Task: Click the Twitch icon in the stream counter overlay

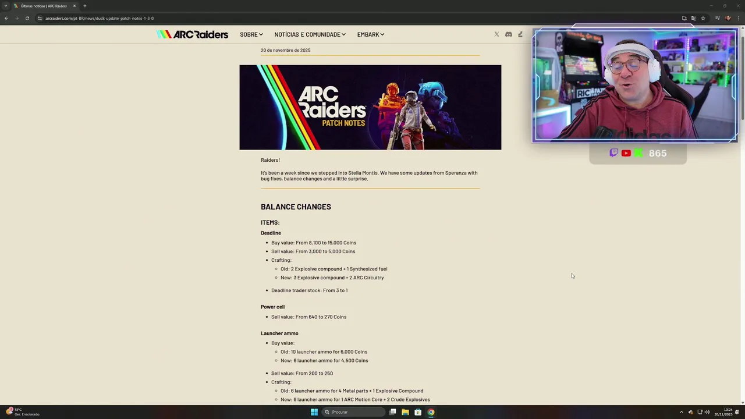Action: [x=613, y=153]
